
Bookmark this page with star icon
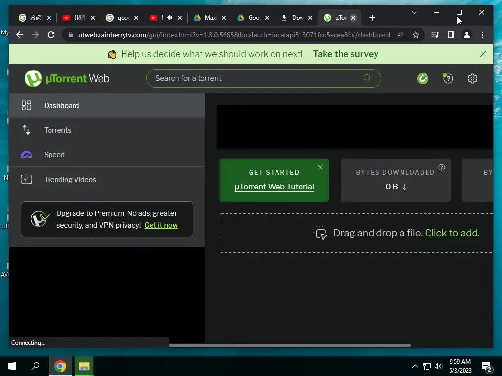(x=416, y=35)
